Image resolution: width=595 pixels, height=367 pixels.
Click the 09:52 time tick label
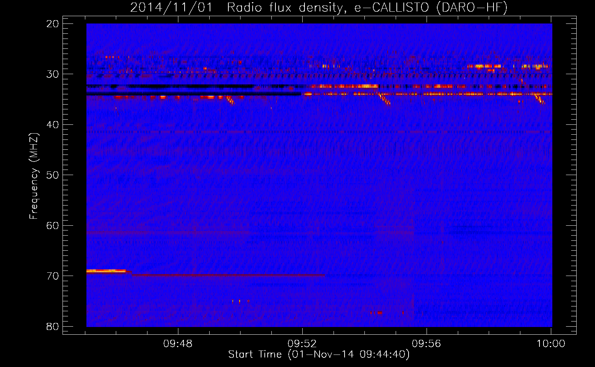[302, 344]
